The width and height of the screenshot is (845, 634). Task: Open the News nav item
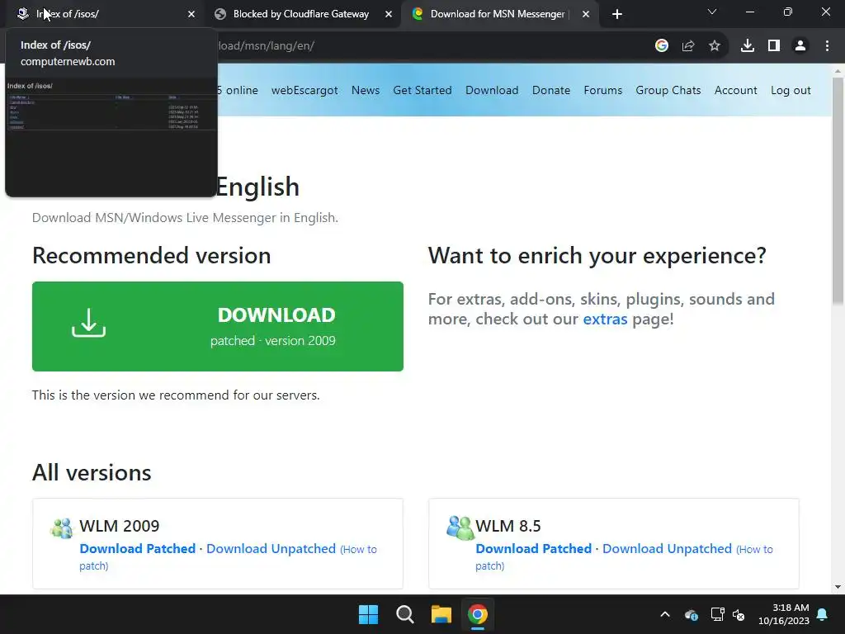[x=366, y=91]
